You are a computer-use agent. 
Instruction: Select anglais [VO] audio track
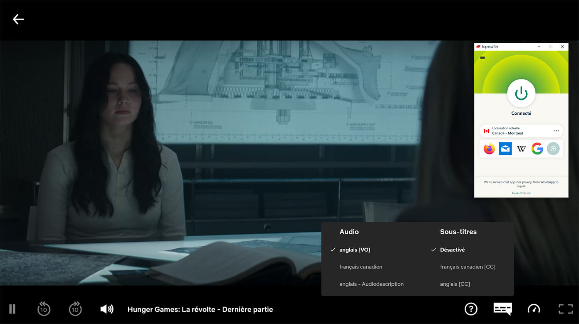coord(355,250)
